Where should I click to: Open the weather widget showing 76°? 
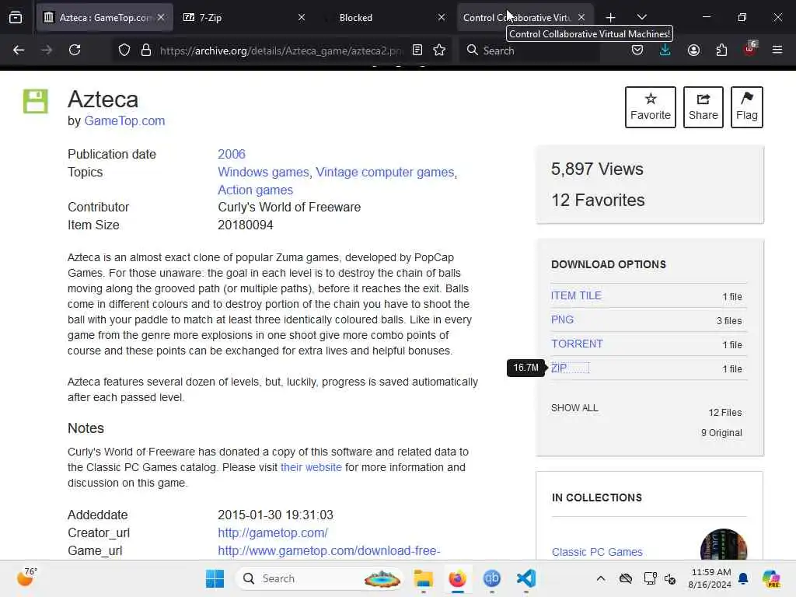(26, 578)
